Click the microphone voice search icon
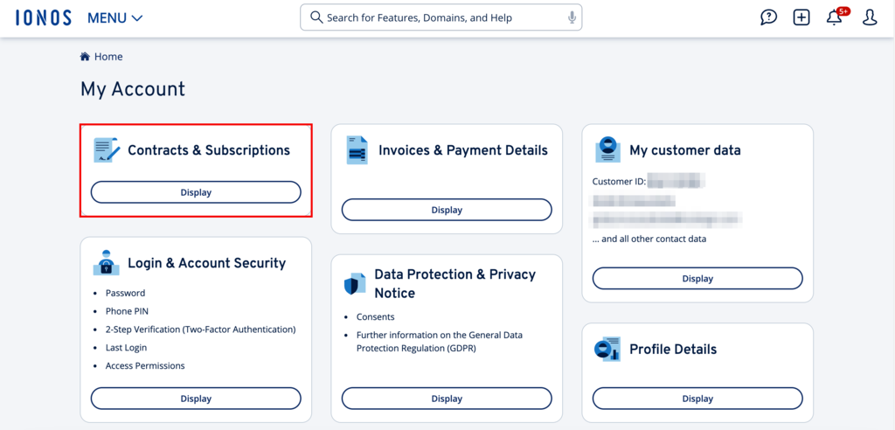The height and width of the screenshot is (430, 895). 572,17
